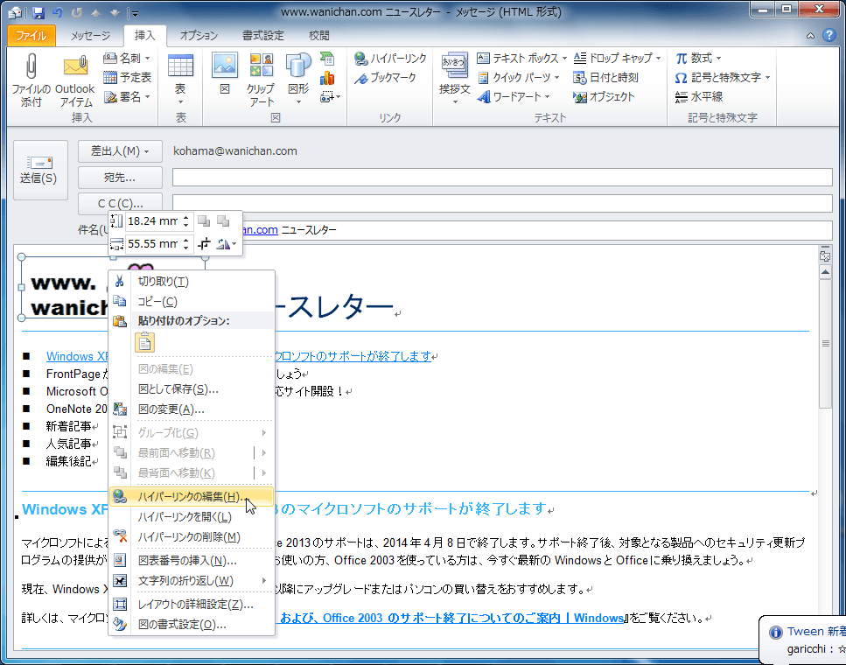This screenshot has width=846, height=665.
Task: Click the ruler toggle icon above scrollbar
Action: 825,255
